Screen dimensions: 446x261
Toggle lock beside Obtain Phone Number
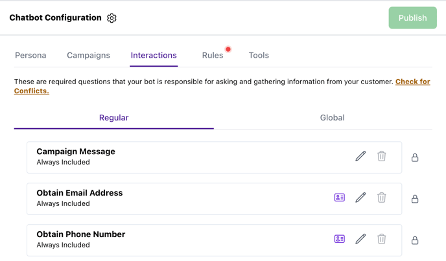(415, 240)
